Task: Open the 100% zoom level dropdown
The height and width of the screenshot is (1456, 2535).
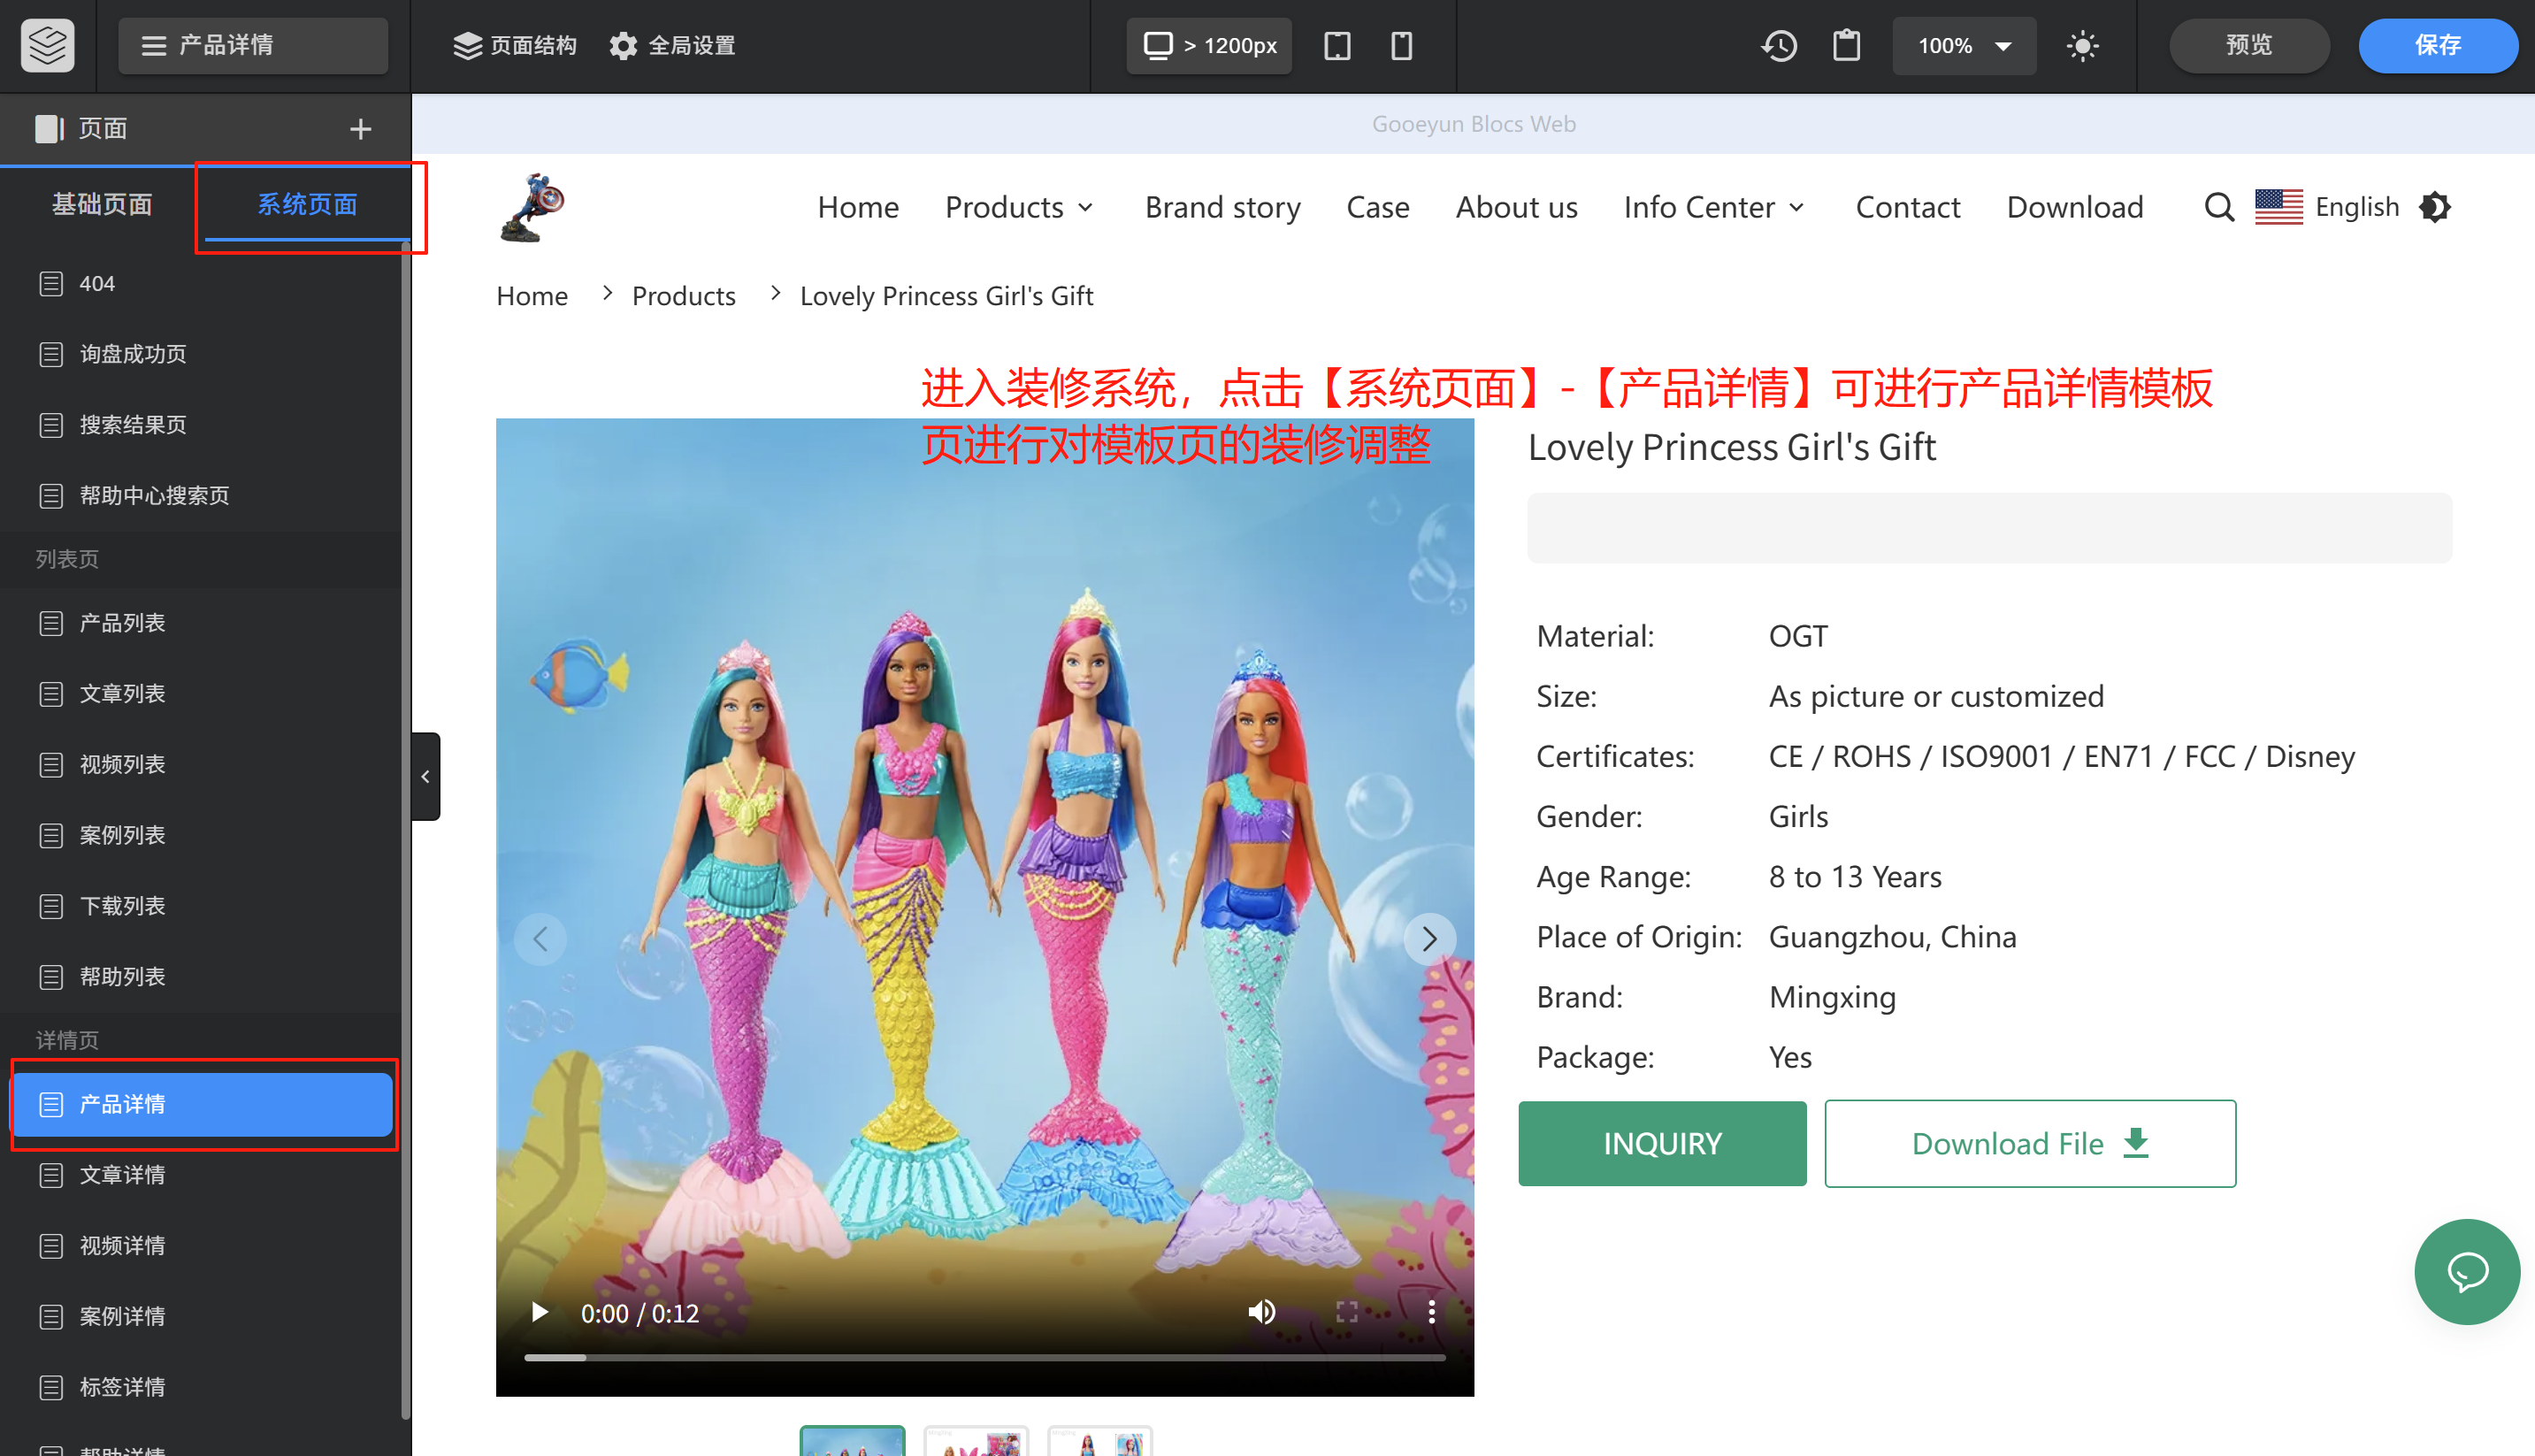Action: point(1962,45)
